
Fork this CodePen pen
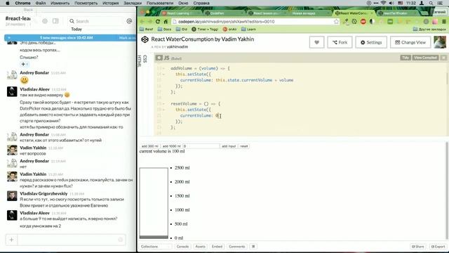click(340, 42)
